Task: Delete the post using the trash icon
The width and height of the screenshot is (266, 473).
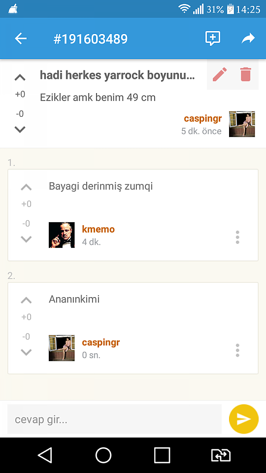Action: pyautogui.click(x=245, y=74)
